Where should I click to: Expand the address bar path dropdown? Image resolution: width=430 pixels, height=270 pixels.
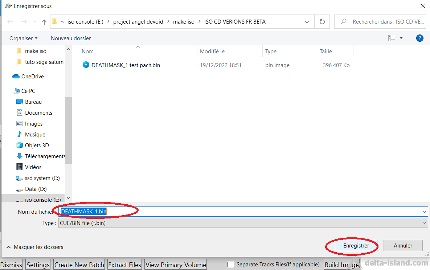(307, 22)
